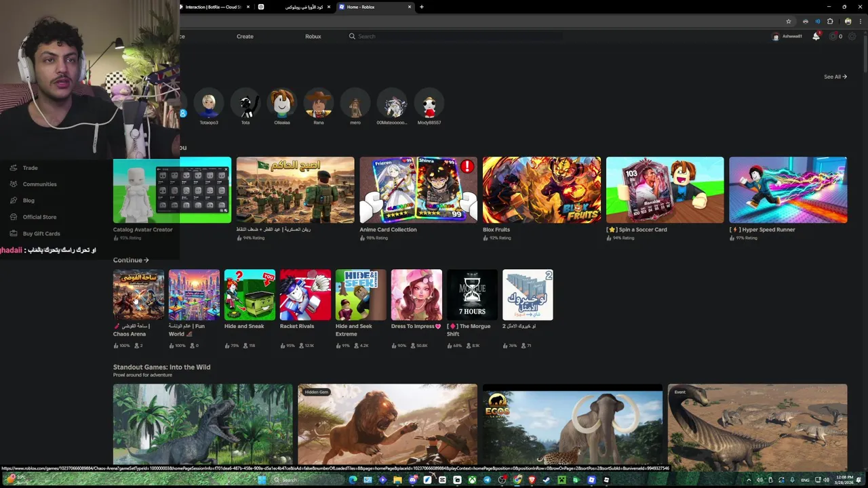Open friend Mody88557's avatar

[429, 104]
